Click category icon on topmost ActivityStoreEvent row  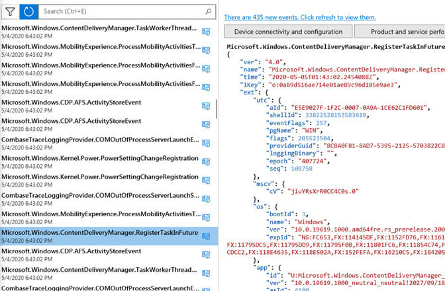pyautogui.click(x=206, y=106)
